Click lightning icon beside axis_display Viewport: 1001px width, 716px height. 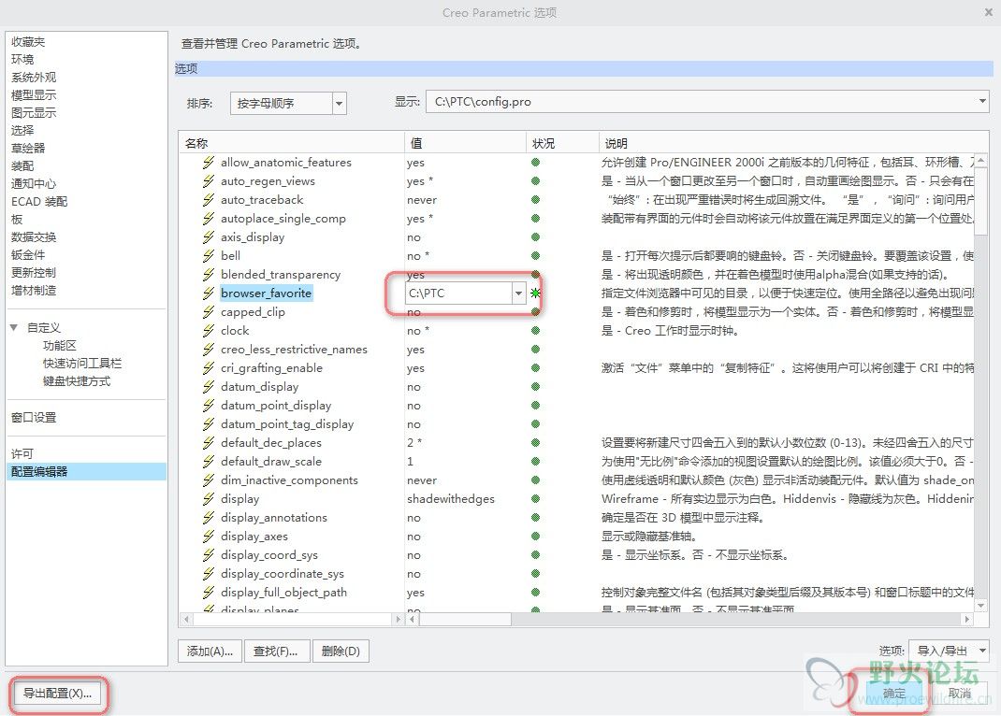click(x=208, y=237)
